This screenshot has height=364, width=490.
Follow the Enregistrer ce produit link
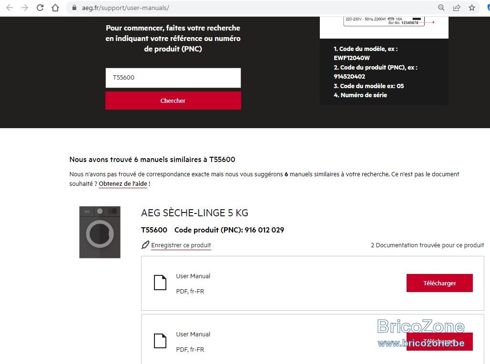point(181,245)
